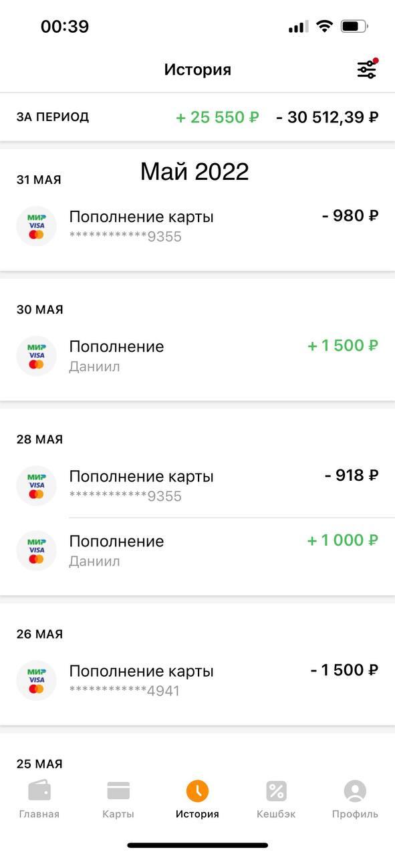Tap the 31 МАЯ date header
The height and width of the screenshot is (856, 395).
coord(39,180)
